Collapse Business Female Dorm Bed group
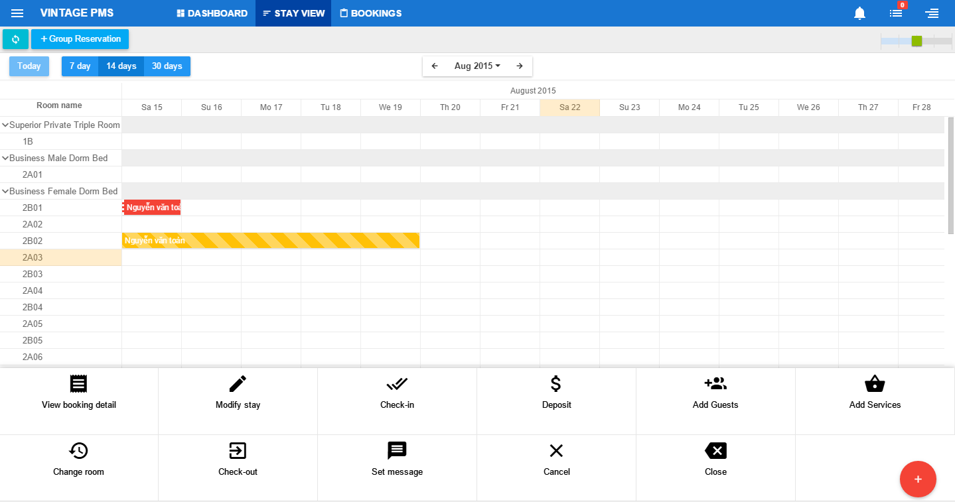Image resolution: width=955 pixels, height=502 pixels. 5,191
